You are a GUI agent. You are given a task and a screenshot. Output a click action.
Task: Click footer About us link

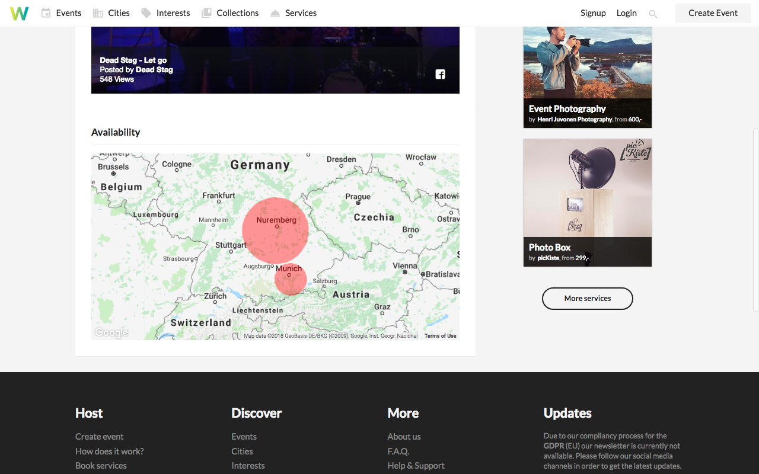pos(404,437)
